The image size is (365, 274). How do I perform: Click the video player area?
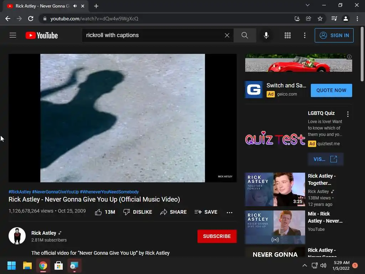coord(123,118)
